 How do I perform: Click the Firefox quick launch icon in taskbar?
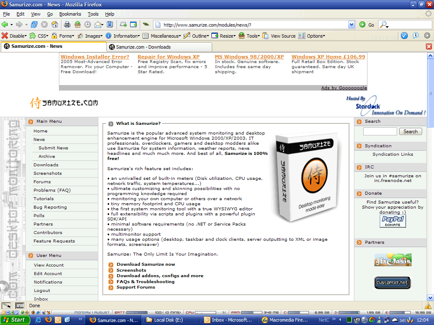[x=48, y=320]
